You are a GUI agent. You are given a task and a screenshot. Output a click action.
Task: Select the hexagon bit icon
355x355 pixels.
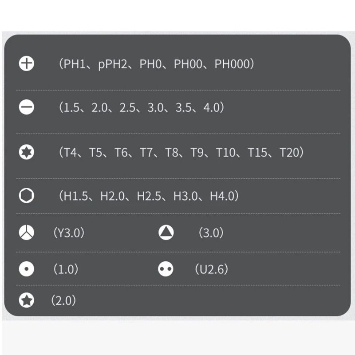click(x=27, y=196)
